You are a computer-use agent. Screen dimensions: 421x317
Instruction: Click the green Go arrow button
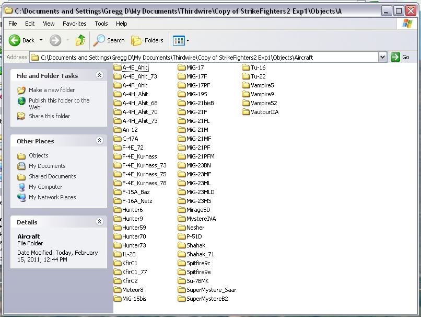click(x=395, y=57)
